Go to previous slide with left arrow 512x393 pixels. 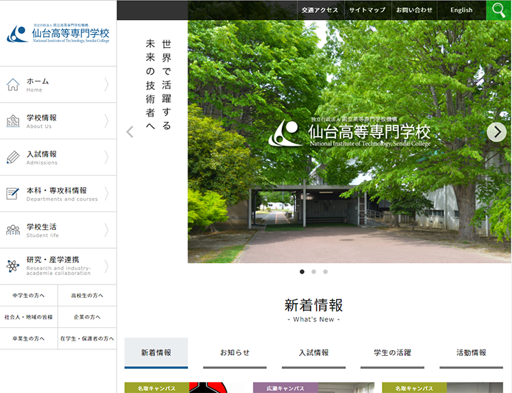(x=130, y=132)
